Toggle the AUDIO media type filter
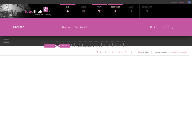Screen dimensions: 192x120 pyautogui.click(x=131, y=10)
